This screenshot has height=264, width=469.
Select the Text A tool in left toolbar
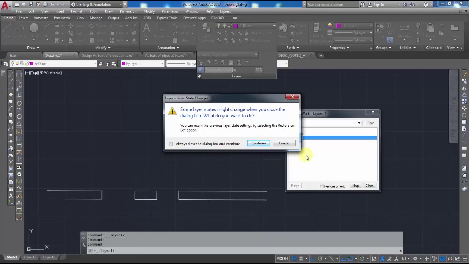click(x=11, y=196)
